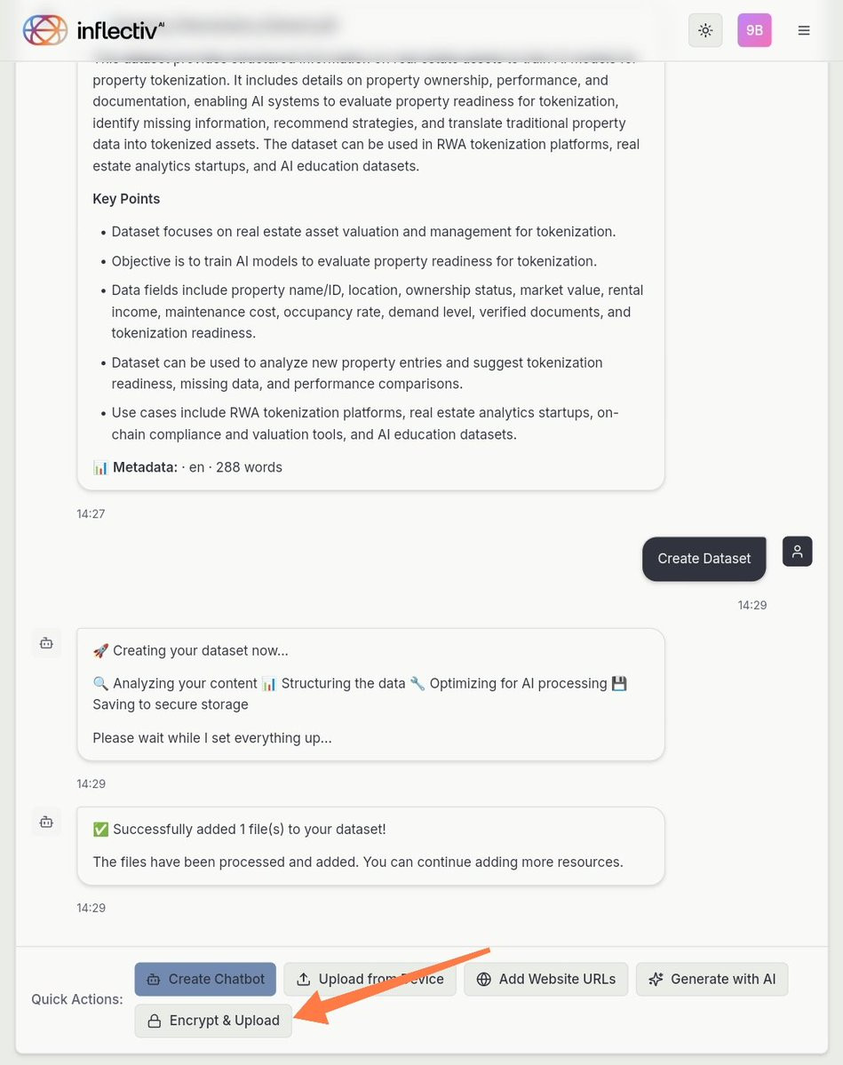Click the lock icon on Encrypt & Upload

[155, 1021]
